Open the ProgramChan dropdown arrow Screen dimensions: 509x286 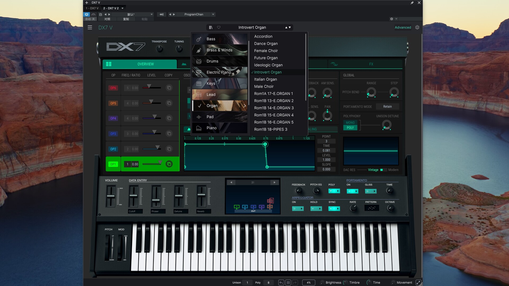click(213, 15)
